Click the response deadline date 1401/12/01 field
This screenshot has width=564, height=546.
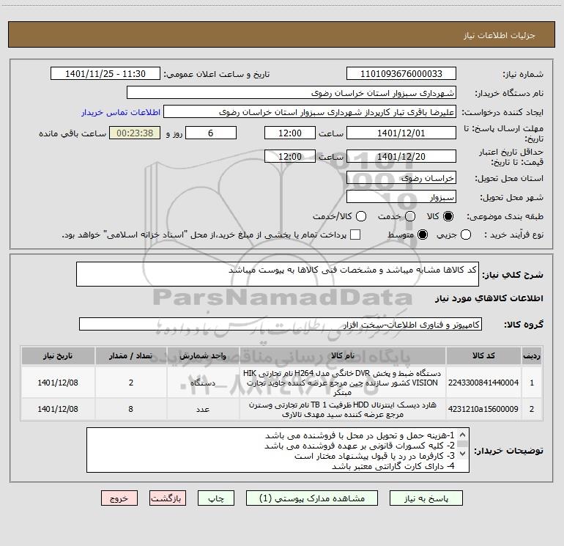401,133
